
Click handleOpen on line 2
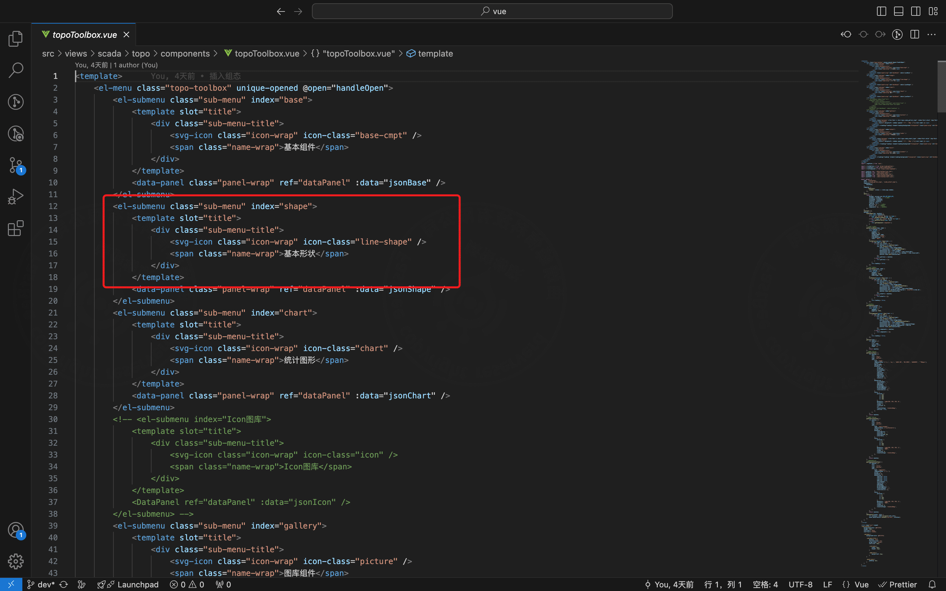360,88
